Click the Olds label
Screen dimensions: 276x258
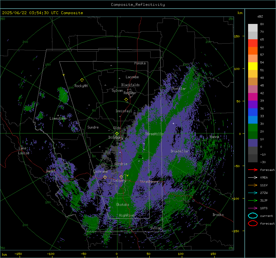pos(117,128)
